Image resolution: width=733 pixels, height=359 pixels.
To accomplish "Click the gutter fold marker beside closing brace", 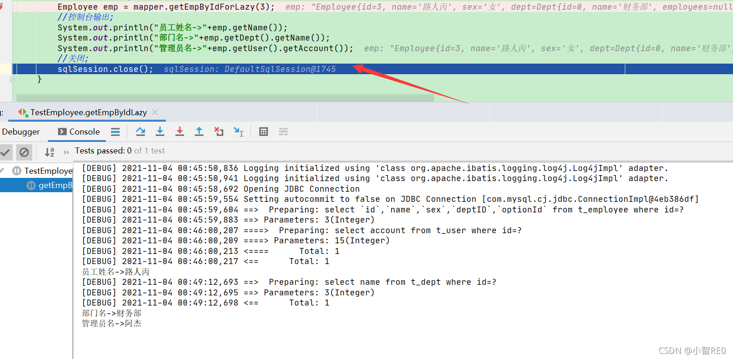I will 12,79.
